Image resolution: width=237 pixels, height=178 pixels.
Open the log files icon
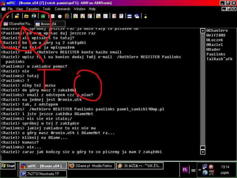[x=105, y=16]
